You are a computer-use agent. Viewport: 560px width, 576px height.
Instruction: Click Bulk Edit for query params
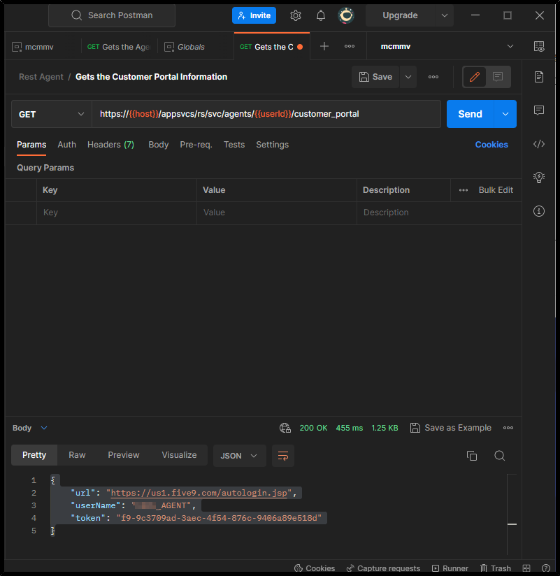(496, 190)
